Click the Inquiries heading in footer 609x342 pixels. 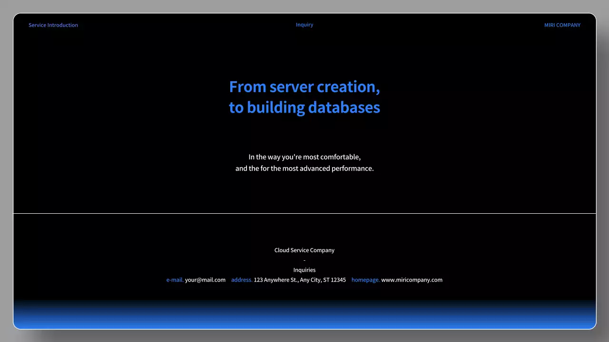coord(304,269)
